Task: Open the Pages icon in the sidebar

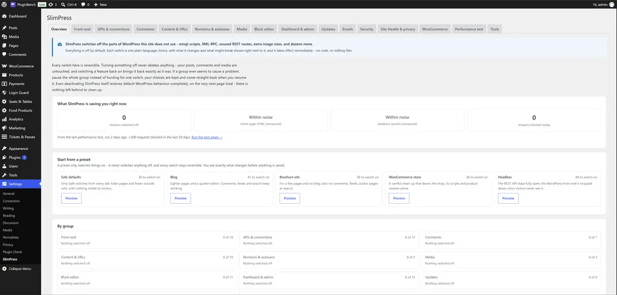Action: (x=4, y=46)
